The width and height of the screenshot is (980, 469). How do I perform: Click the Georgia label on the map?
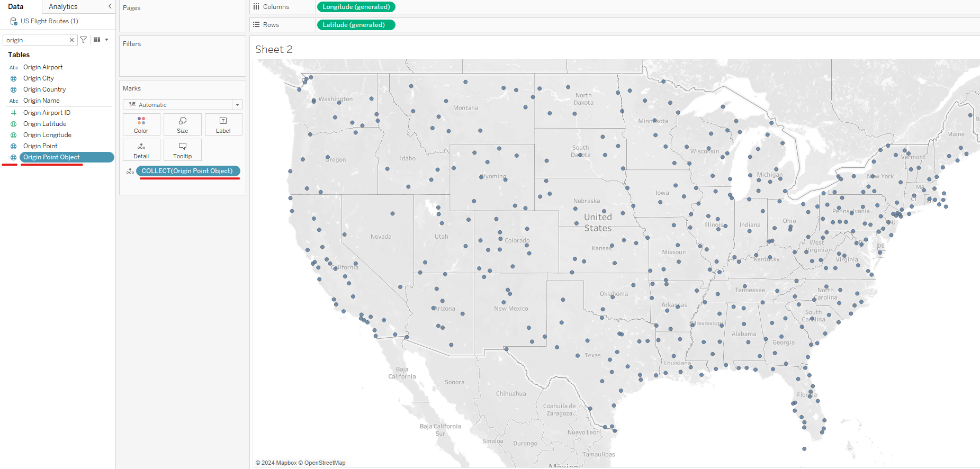(x=784, y=342)
